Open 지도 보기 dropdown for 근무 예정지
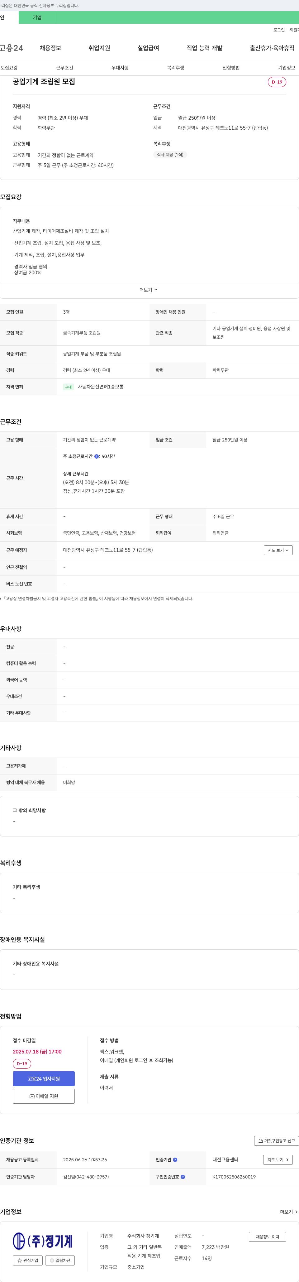The height and width of the screenshot is (1282, 299). coord(278,550)
